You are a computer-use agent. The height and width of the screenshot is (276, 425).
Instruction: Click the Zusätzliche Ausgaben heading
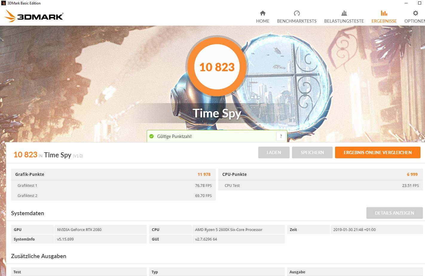(x=39, y=256)
